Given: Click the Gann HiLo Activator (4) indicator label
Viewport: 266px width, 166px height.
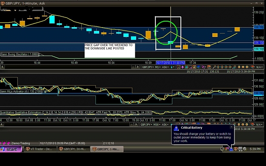Looking at the screenshot, I should [20, 91].
